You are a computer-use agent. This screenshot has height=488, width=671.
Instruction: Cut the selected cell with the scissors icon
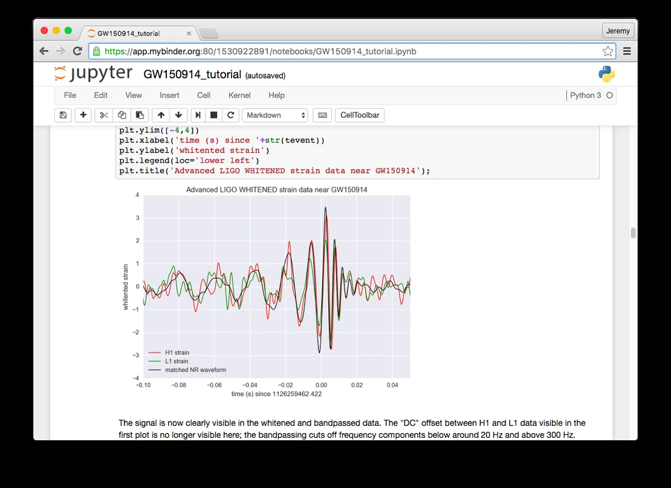pyautogui.click(x=103, y=115)
